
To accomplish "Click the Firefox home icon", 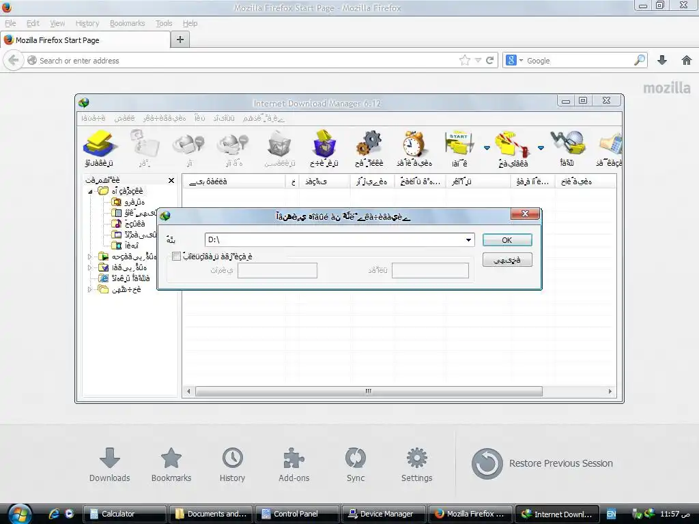I will [x=687, y=60].
